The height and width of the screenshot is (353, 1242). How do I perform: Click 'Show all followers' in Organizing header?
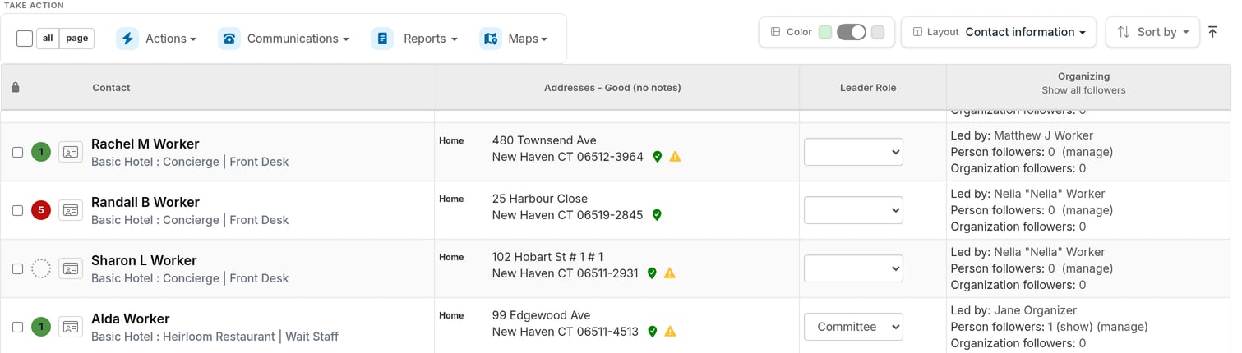point(1083,90)
